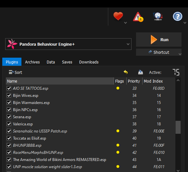The height and width of the screenshot is (172, 188).
Task: Expand the Shortcut dropdown arrow
Action: [x=180, y=54]
